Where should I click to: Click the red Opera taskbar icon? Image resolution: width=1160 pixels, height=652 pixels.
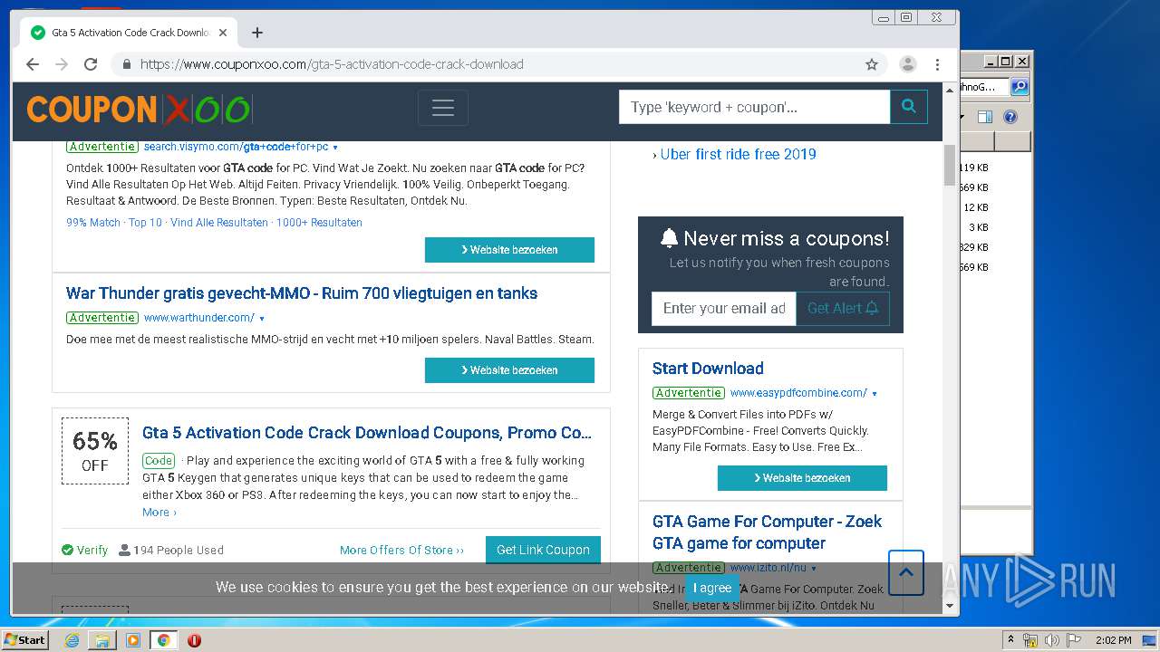(194, 640)
